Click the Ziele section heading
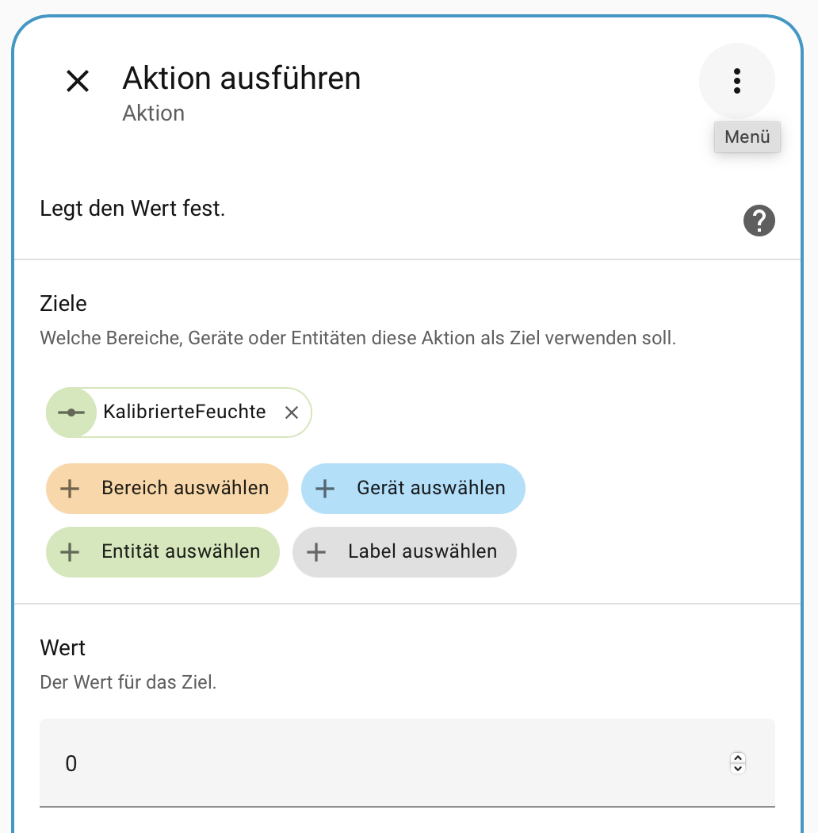Image resolution: width=818 pixels, height=833 pixels. (x=63, y=303)
